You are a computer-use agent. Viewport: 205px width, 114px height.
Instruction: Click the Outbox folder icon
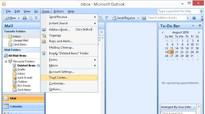point(14,82)
